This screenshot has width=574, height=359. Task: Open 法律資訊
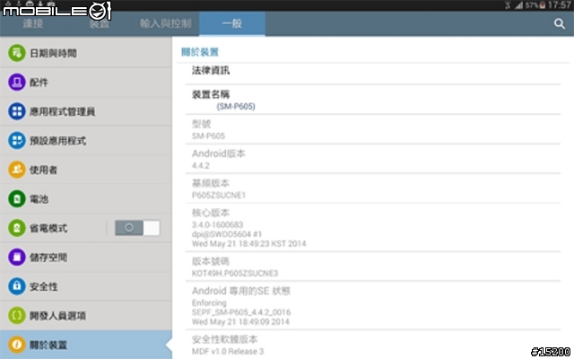click(373, 74)
